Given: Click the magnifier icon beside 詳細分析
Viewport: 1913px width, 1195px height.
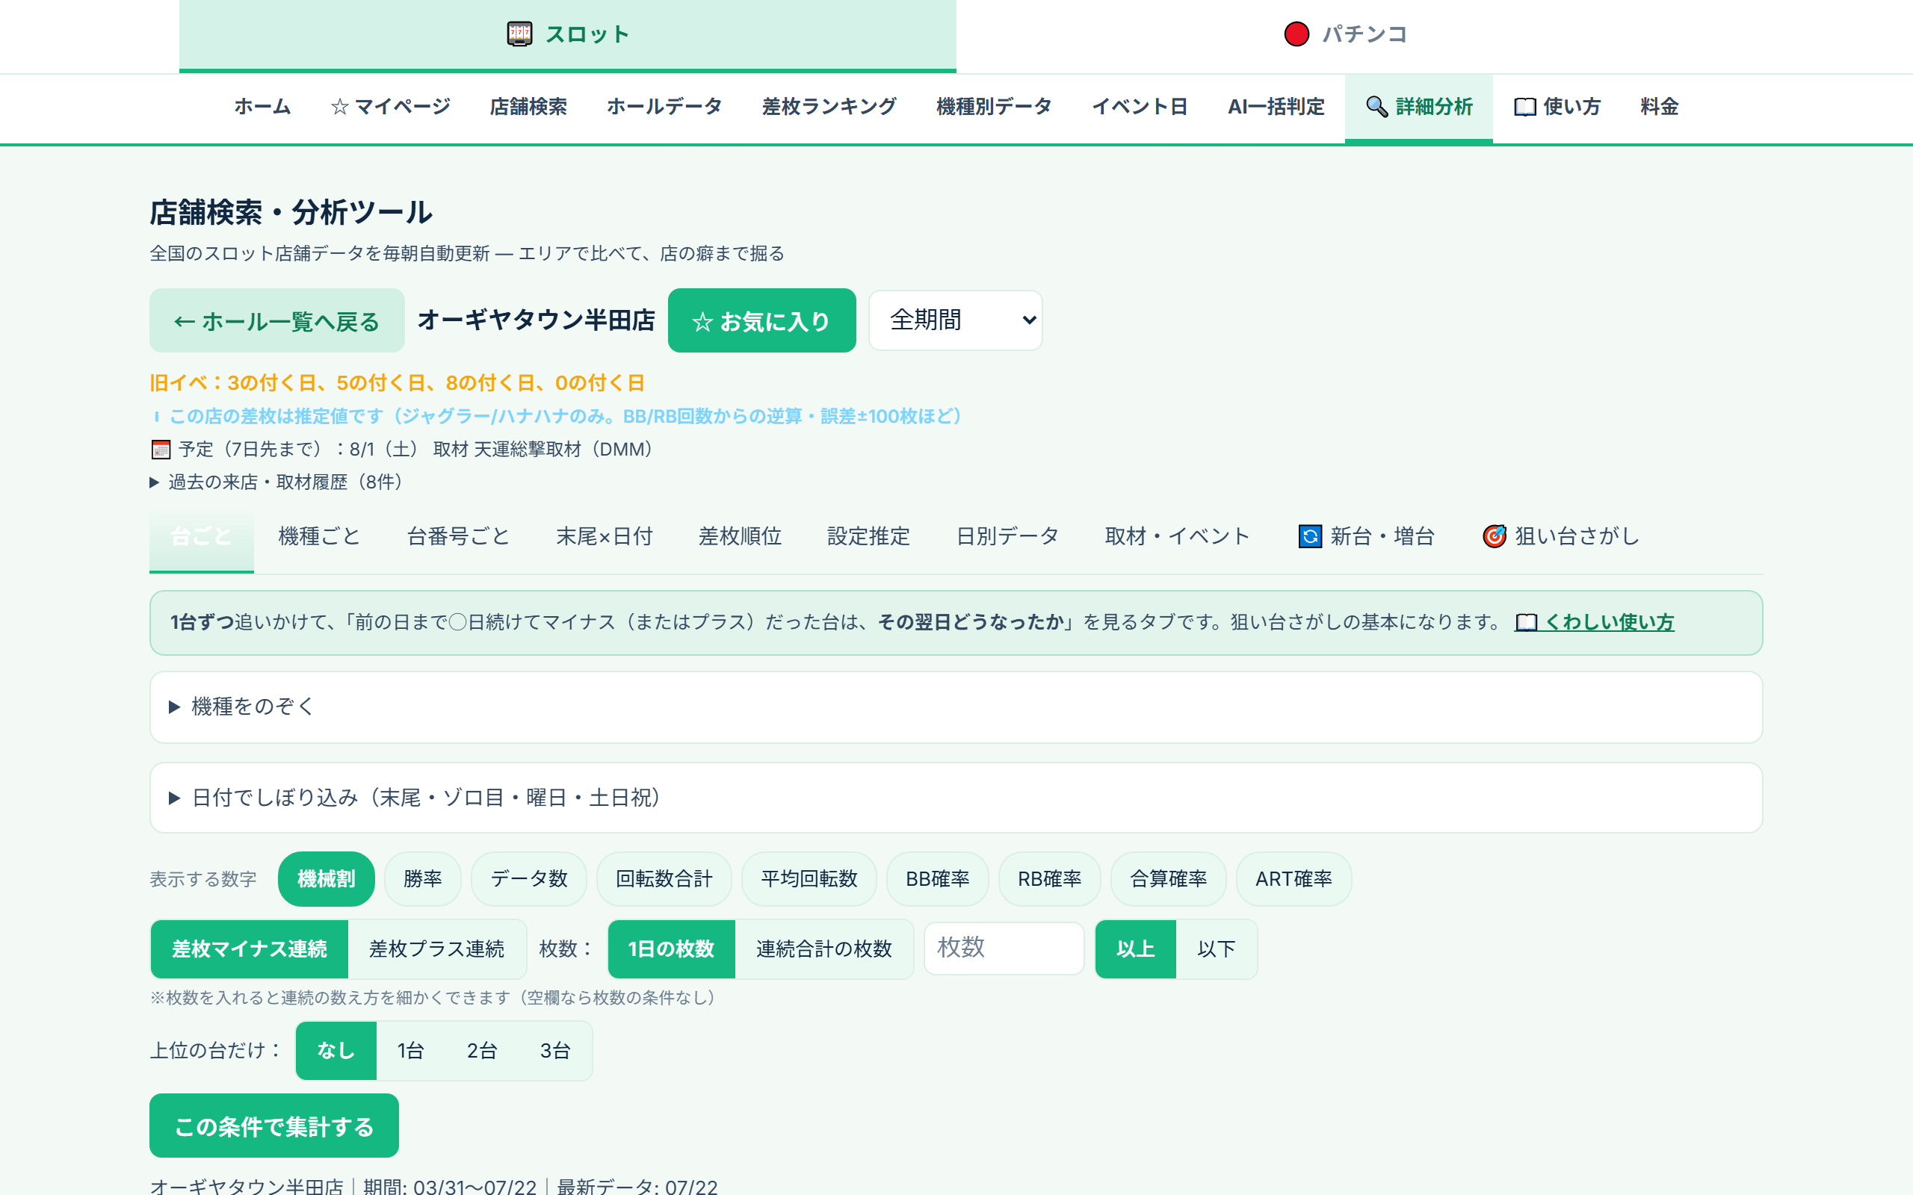Looking at the screenshot, I should [1376, 107].
